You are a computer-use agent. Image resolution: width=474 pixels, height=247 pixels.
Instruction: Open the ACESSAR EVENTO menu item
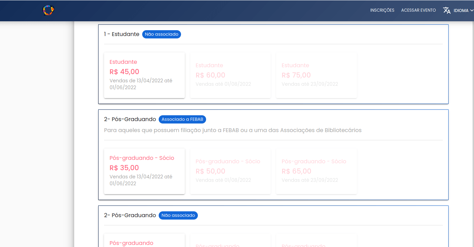(x=418, y=10)
